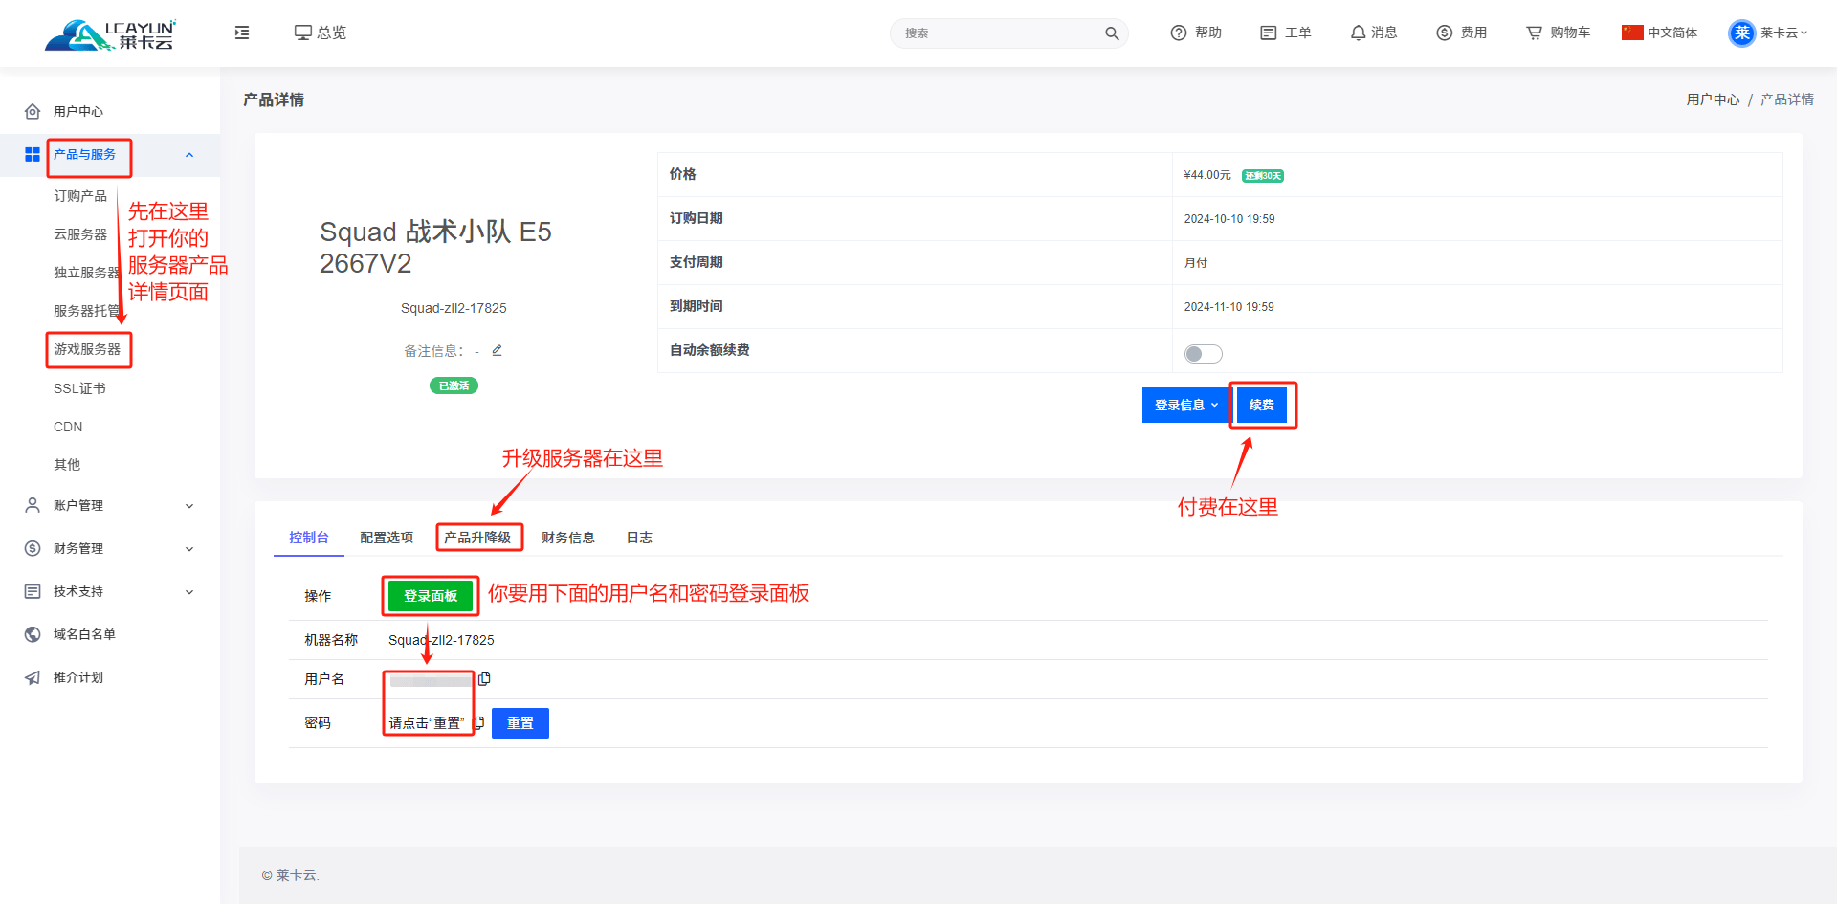Open 服务器托管 in the sidebar
1837x904 pixels.
[x=87, y=311]
